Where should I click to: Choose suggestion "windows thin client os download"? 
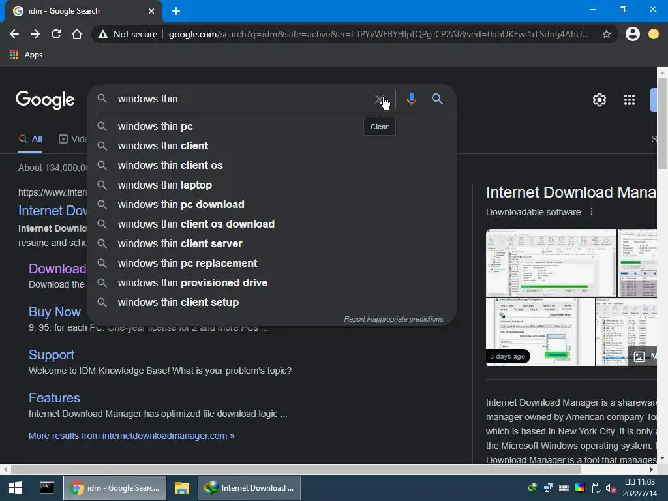(272, 224)
